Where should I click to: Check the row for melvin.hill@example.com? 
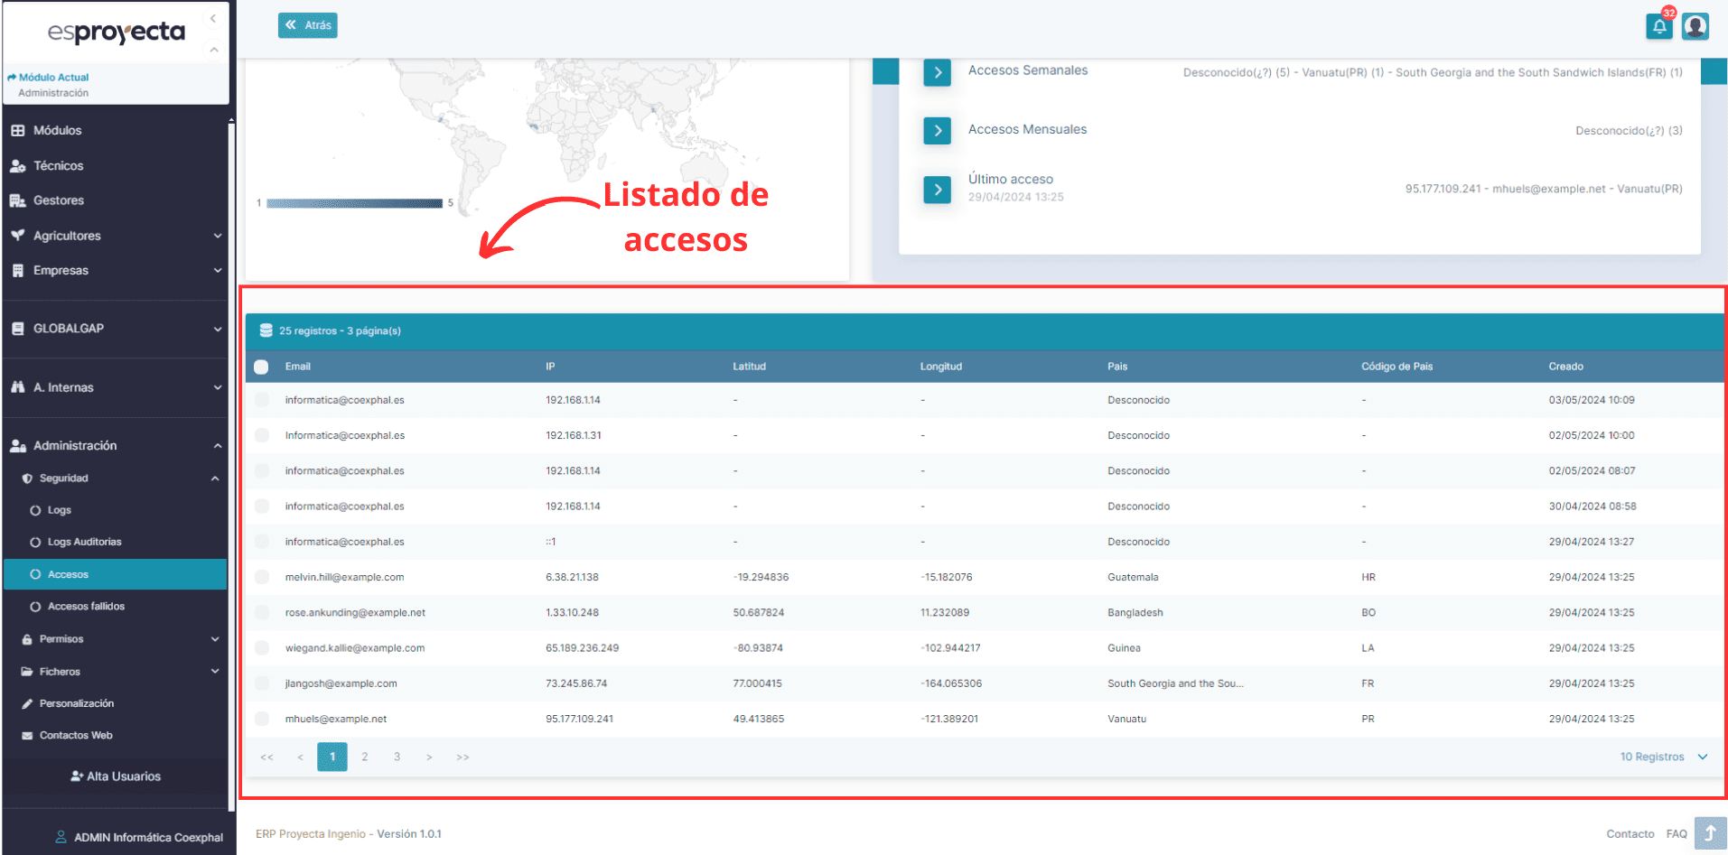coord(262,577)
